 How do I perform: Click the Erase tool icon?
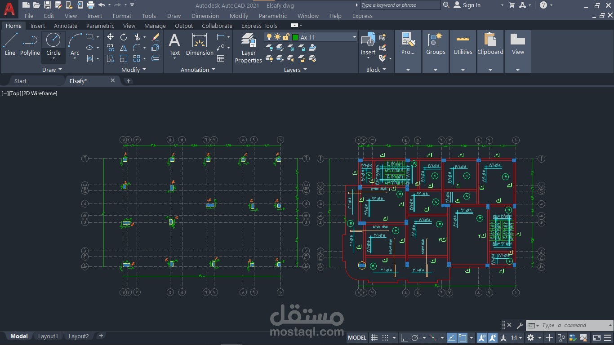(x=156, y=37)
